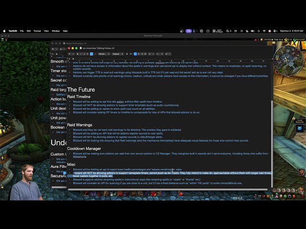This screenshot has height=229, width=306.
Task: Click the 'Misc' subheading
Action: (71, 165)
